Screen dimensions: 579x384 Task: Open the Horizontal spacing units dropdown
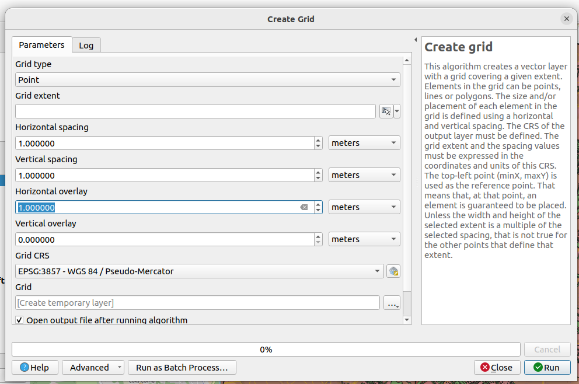tap(364, 143)
